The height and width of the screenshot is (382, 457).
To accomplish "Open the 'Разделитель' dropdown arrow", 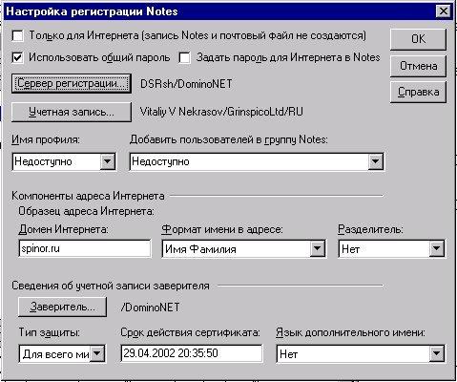I will coord(437,248).
